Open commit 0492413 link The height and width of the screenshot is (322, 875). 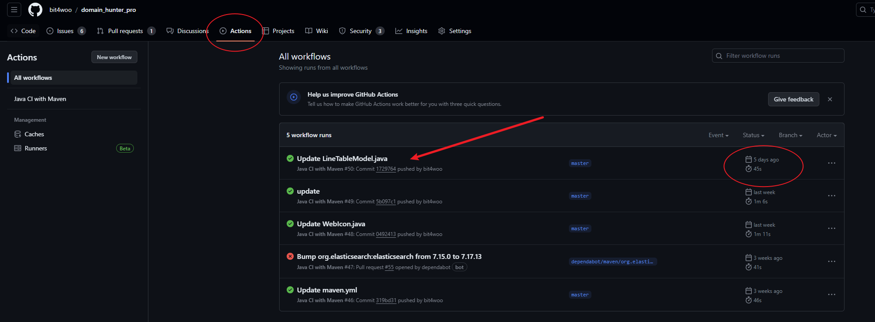tap(386, 234)
